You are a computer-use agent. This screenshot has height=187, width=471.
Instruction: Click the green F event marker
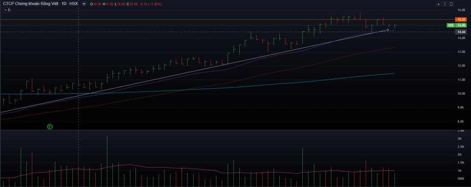pos(50,126)
